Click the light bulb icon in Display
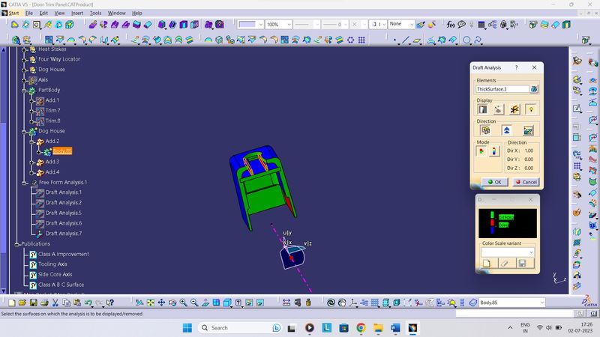This screenshot has height=337, width=600. pos(530,109)
